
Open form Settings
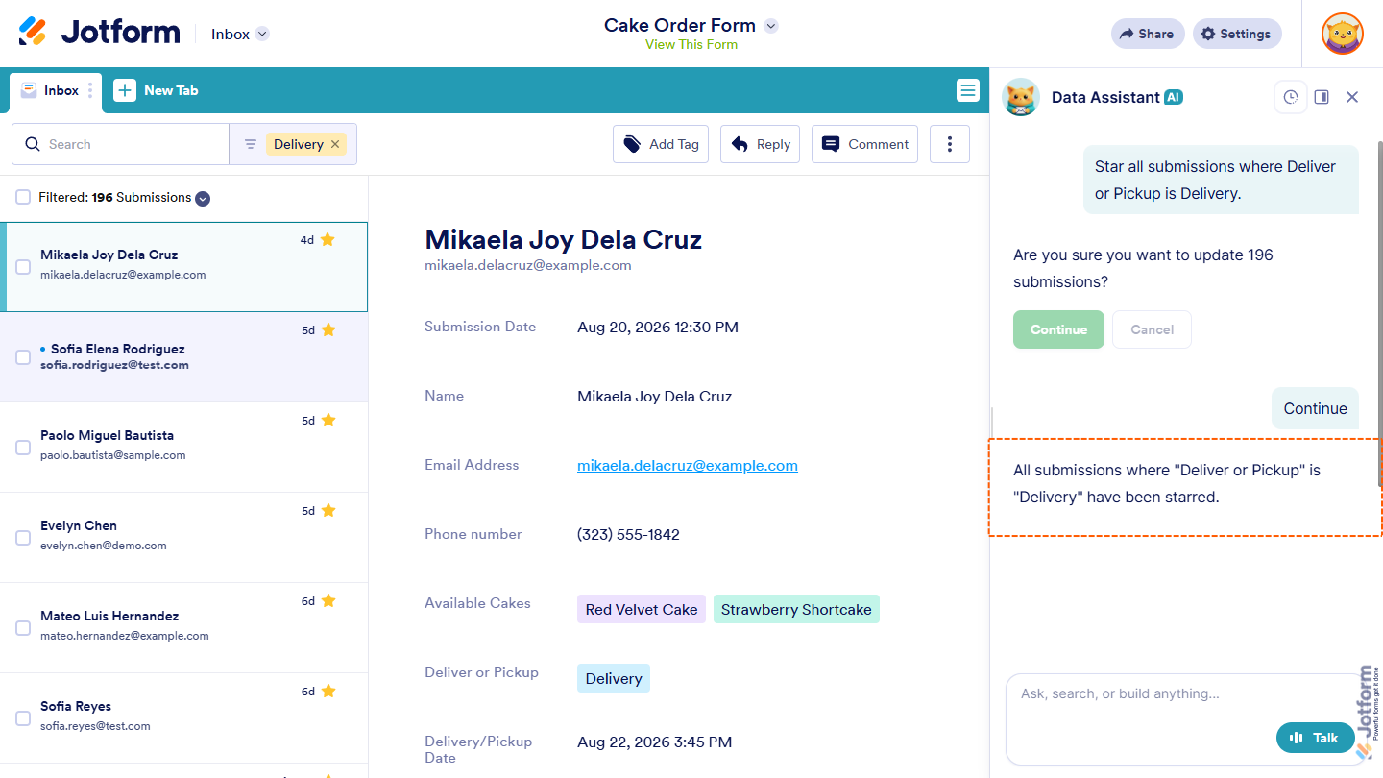pyautogui.click(x=1237, y=34)
